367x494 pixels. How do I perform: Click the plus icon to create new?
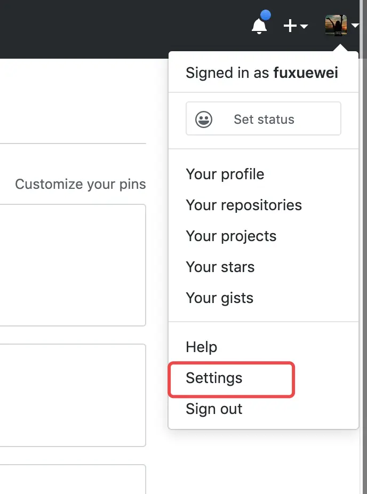point(290,26)
